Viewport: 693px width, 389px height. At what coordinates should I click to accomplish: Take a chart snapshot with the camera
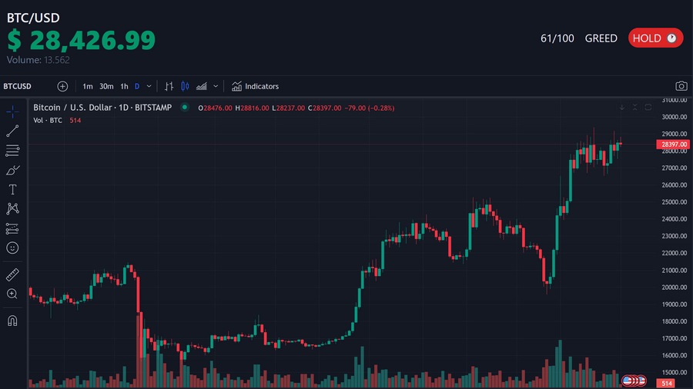tap(681, 86)
